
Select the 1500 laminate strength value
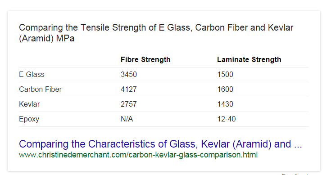pyautogui.click(x=225, y=74)
